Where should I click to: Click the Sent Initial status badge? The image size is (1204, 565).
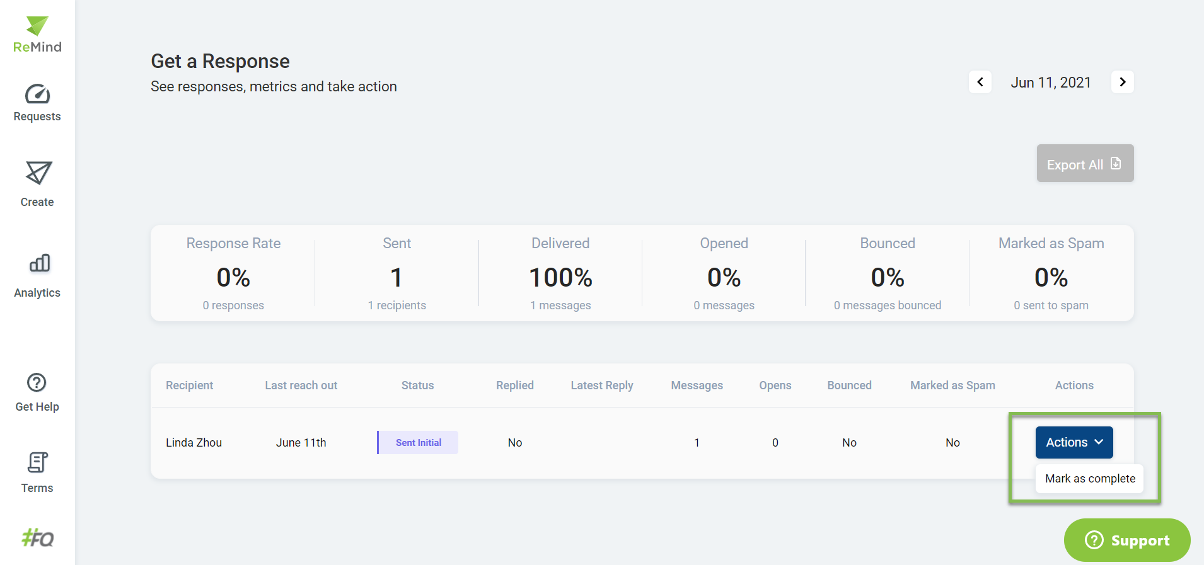[418, 443]
